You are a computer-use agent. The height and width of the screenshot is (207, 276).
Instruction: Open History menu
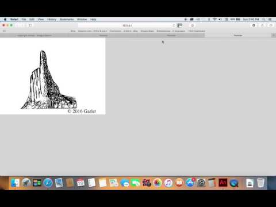[52, 20]
